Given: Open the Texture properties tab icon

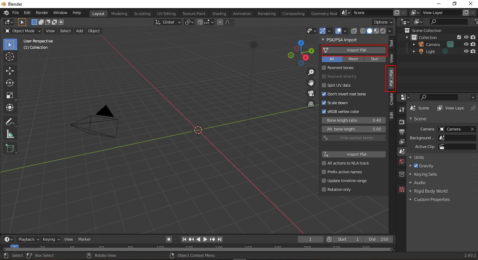Looking at the screenshot, I should (402, 189).
